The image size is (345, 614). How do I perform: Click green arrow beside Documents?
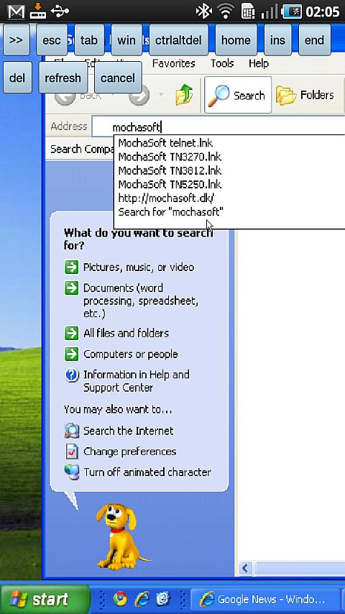coord(71,288)
